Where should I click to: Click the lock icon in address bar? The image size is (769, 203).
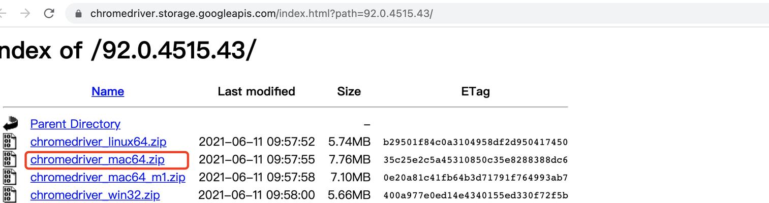pos(78,14)
